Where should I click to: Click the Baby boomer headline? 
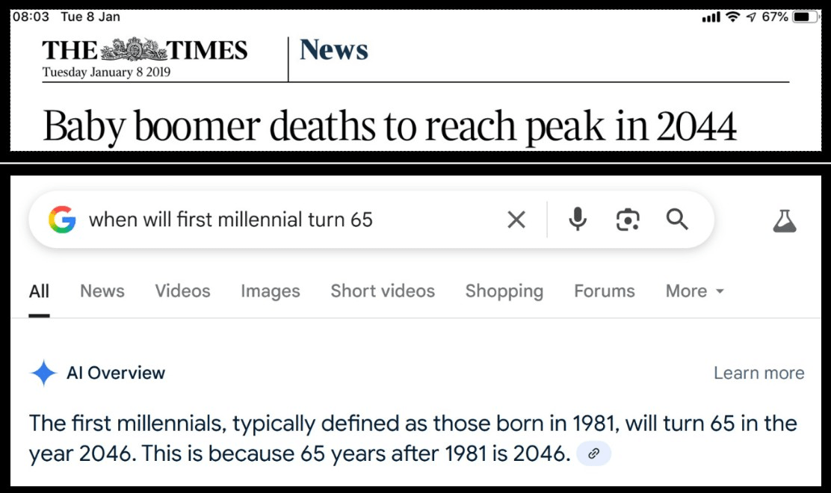(x=389, y=125)
